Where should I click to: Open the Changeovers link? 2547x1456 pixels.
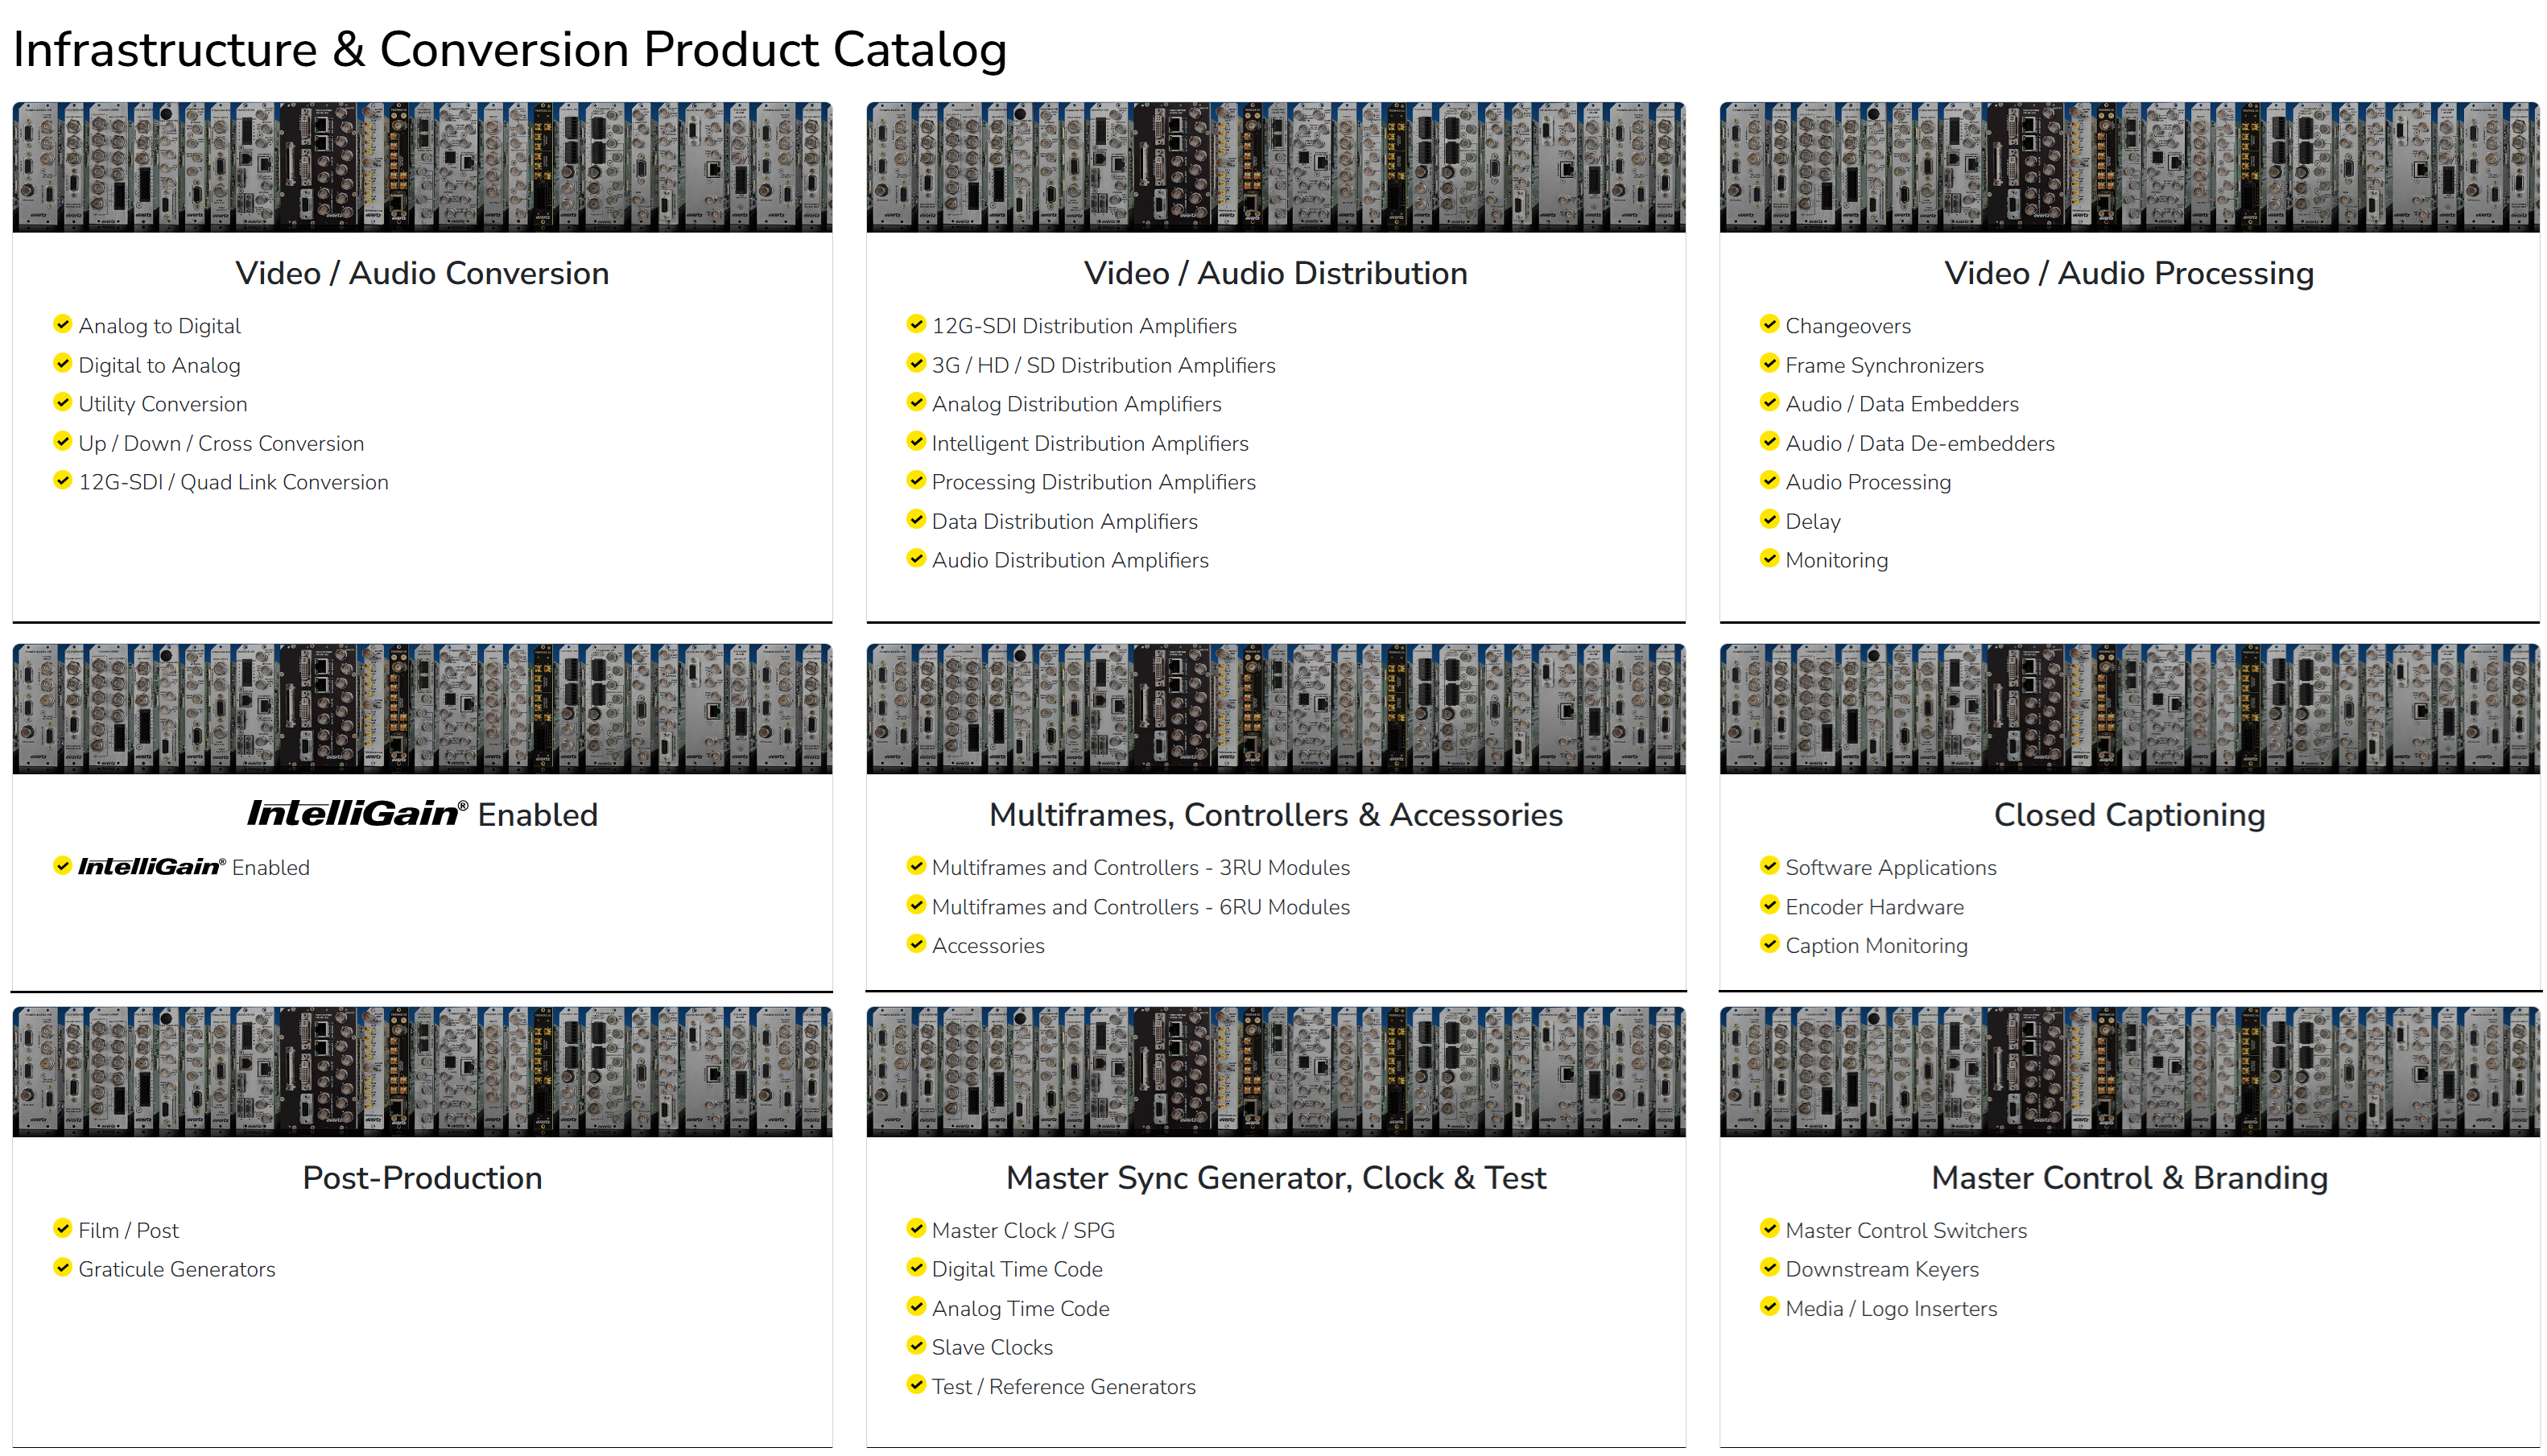click(1847, 326)
